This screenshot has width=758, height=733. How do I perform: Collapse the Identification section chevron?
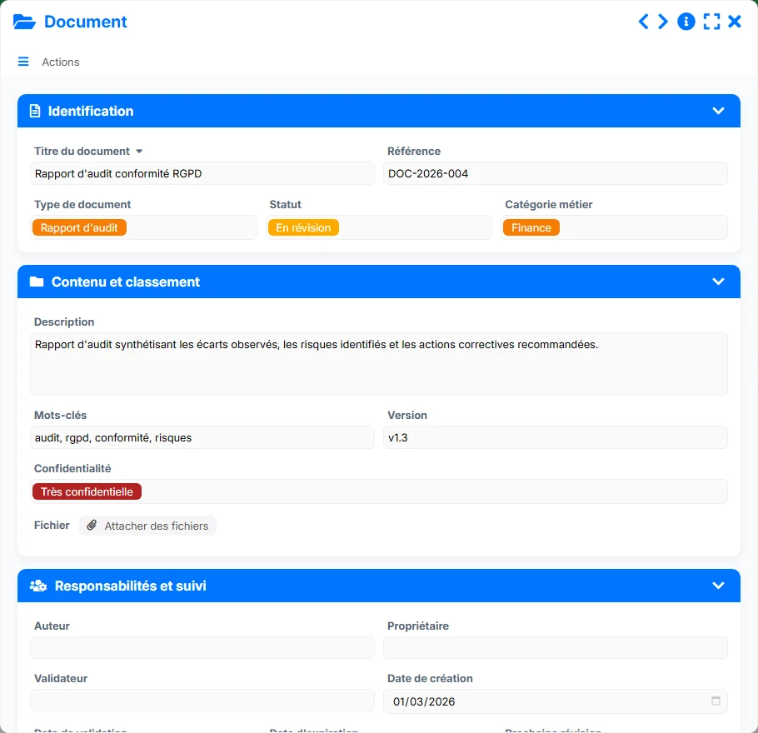718,111
